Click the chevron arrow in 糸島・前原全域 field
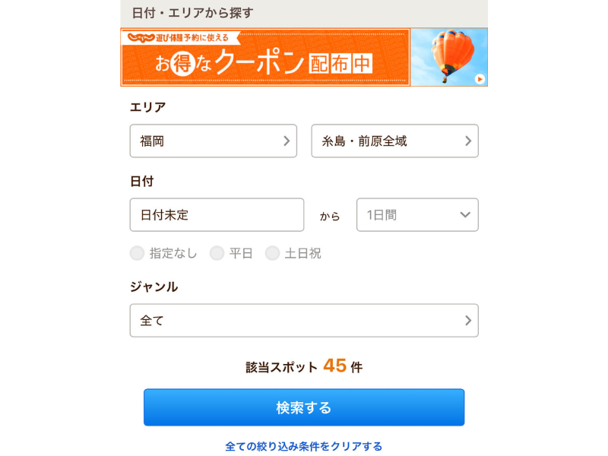 (468, 141)
